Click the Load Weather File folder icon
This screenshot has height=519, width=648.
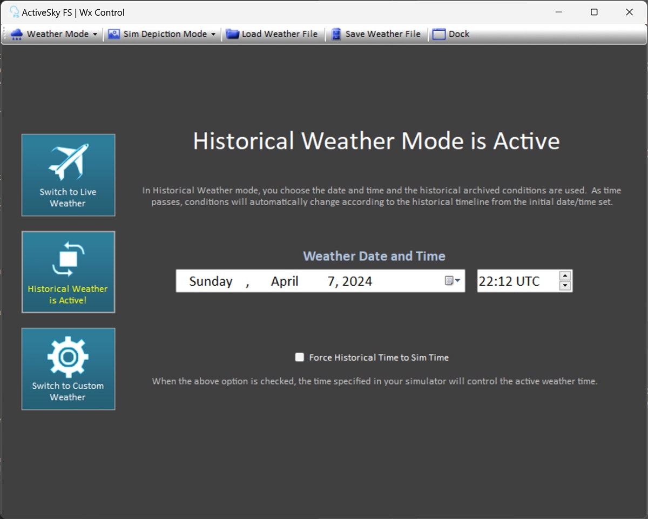232,34
